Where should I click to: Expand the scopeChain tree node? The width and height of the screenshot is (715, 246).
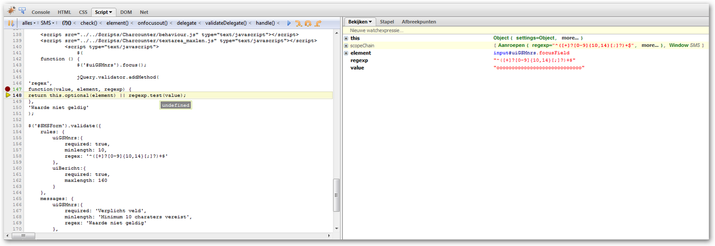346,46
